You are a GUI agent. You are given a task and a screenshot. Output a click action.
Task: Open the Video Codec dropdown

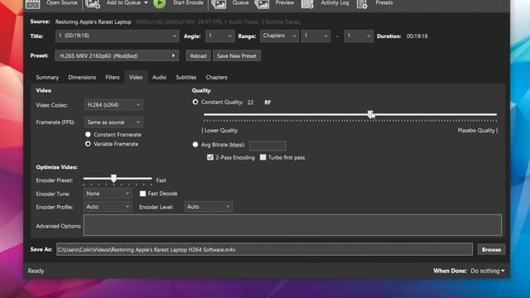coord(113,105)
